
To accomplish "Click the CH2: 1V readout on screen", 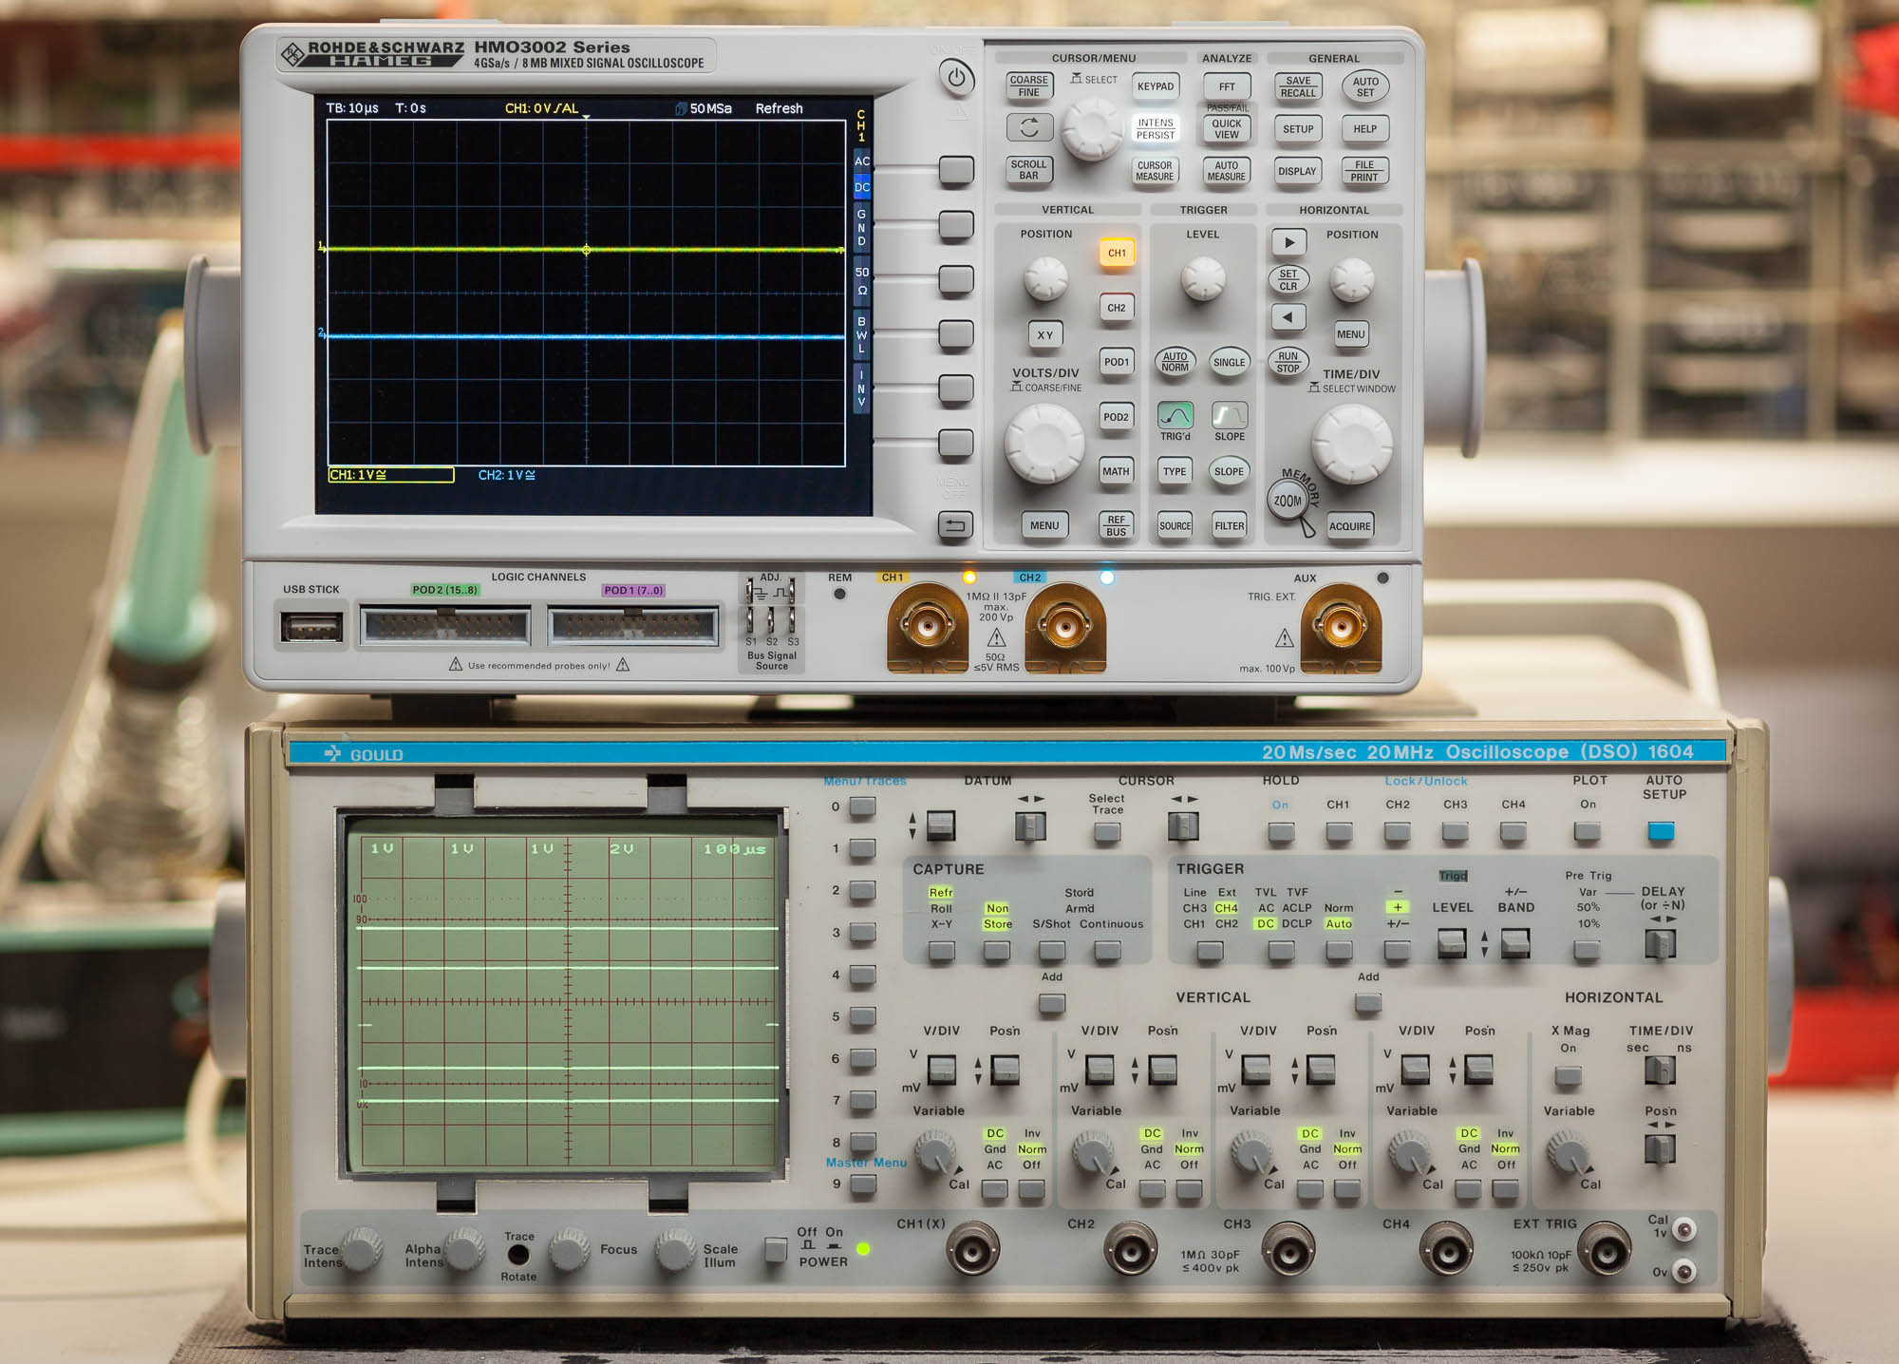I will point(507,475).
